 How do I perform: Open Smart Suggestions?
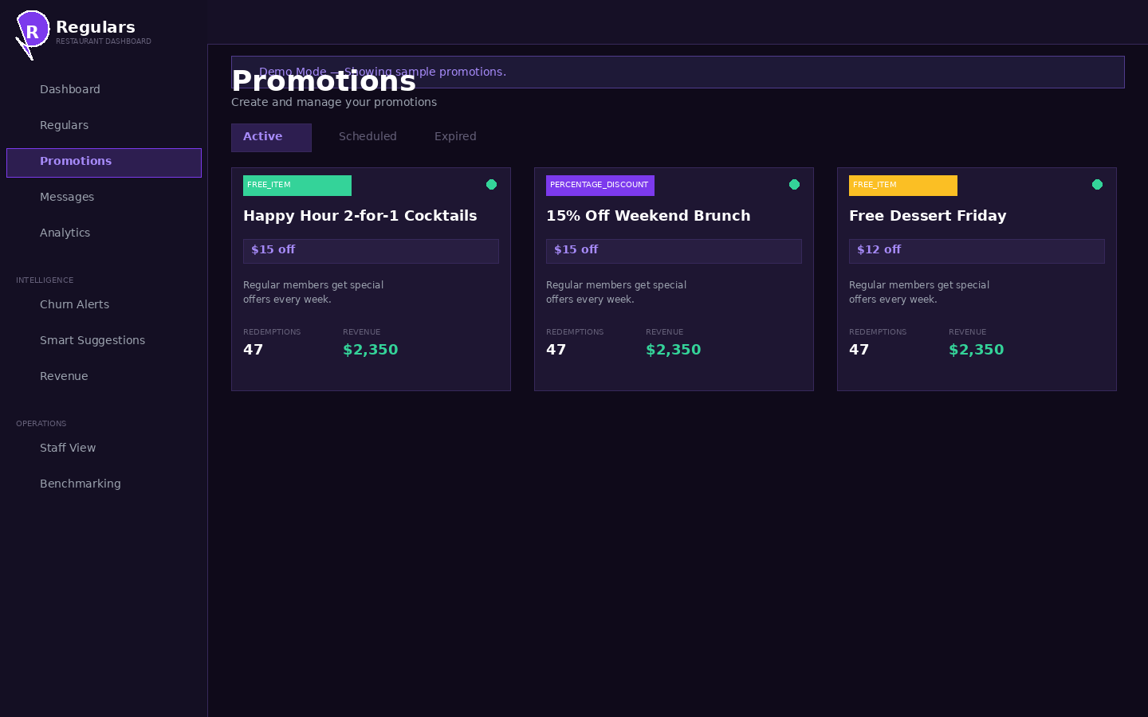pyautogui.click(x=92, y=340)
